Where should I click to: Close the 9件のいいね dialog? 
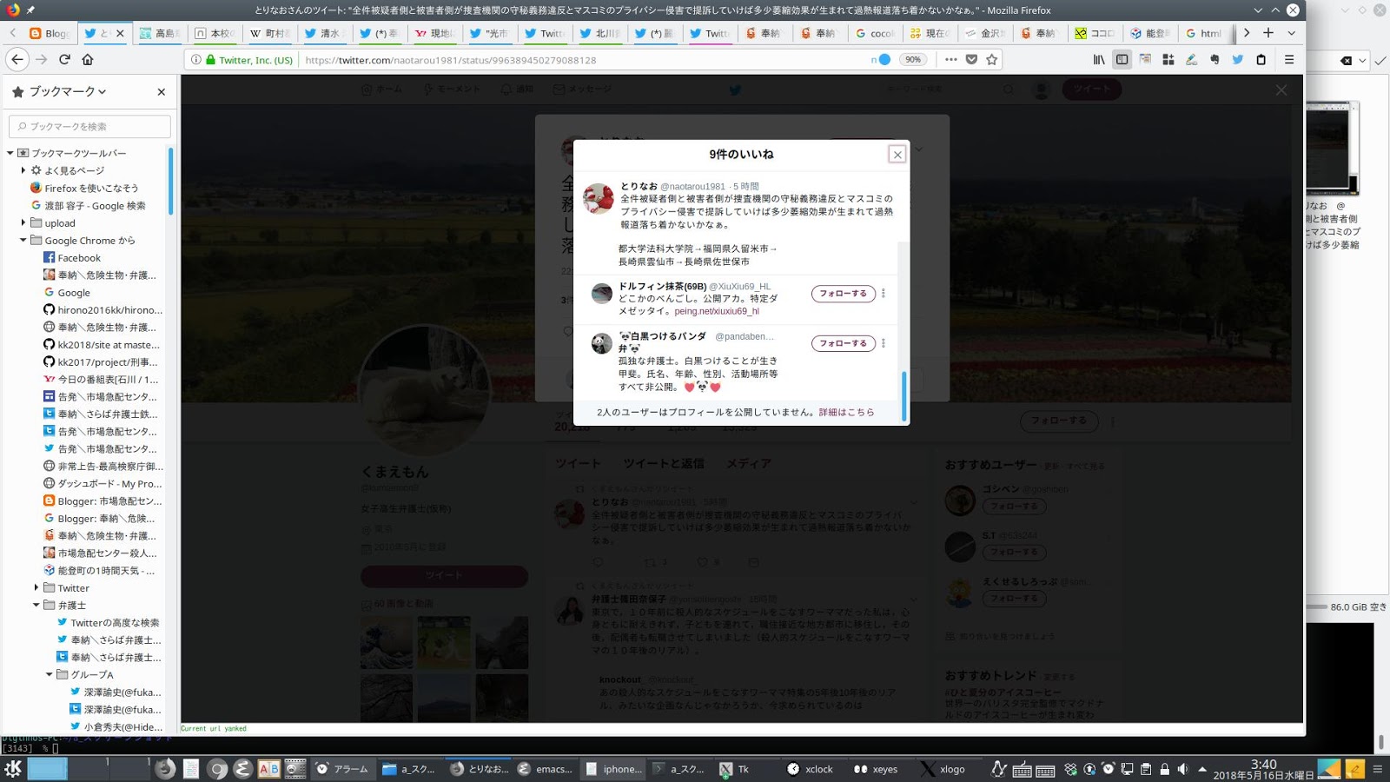897,155
